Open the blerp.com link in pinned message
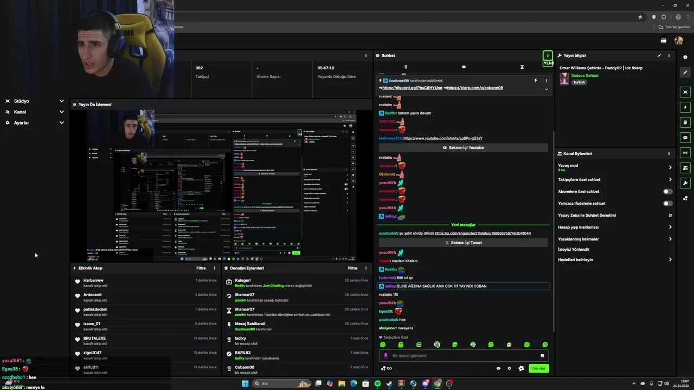This screenshot has height=390, width=694. 475,88
